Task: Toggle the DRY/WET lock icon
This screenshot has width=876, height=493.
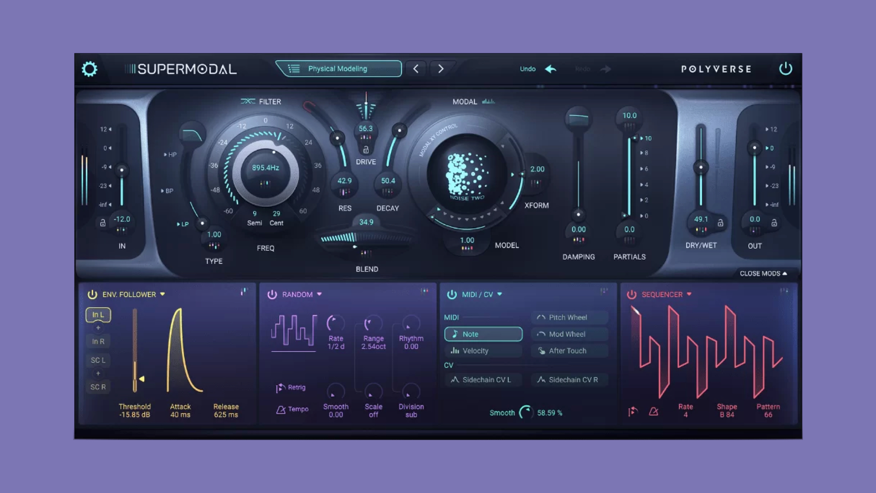Action: pos(720,223)
